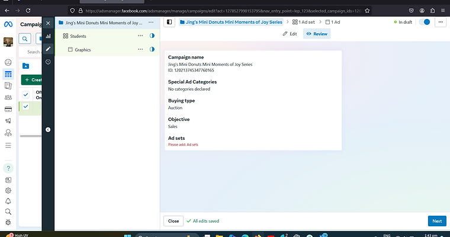Click the green Create button
The width and height of the screenshot is (450, 237).
pyautogui.click(x=31, y=79)
